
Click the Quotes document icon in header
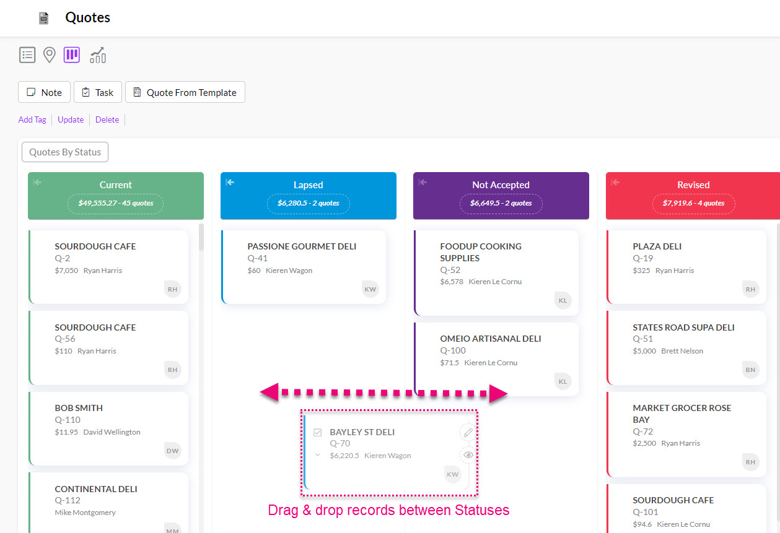click(43, 18)
